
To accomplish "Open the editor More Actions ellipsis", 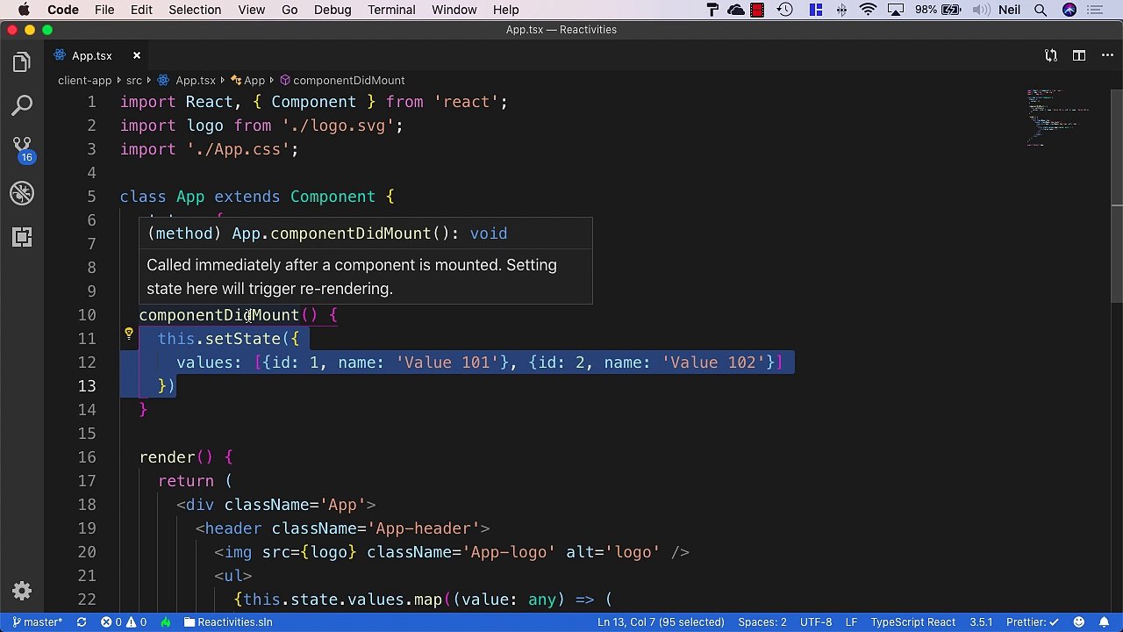I will [x=1107, y=55].
